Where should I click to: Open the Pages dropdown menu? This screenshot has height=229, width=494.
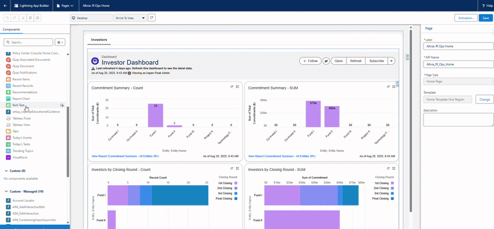pos(65,6)
